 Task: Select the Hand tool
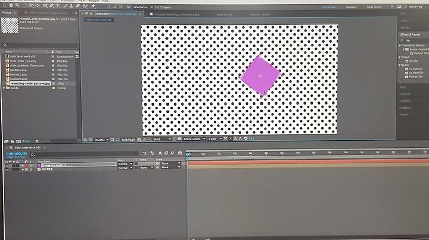click(11, 5)
